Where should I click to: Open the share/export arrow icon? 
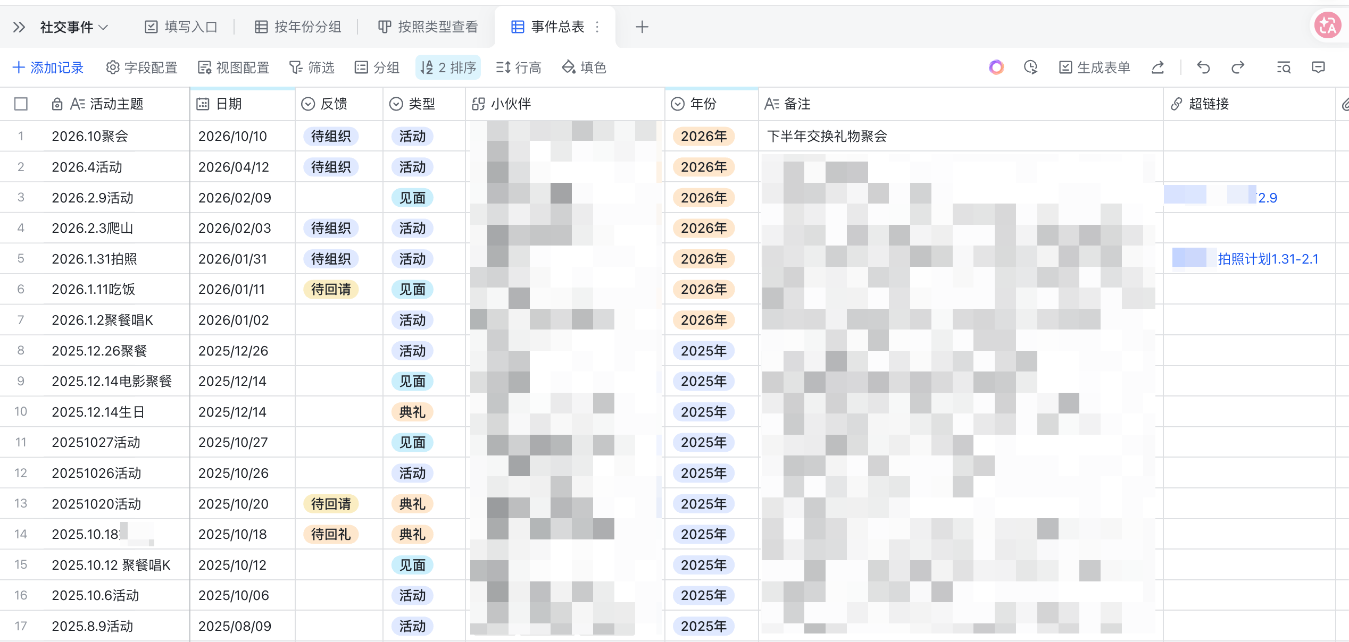1158,67
